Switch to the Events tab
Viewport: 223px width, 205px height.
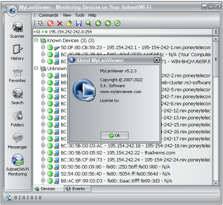pos(78,189)
